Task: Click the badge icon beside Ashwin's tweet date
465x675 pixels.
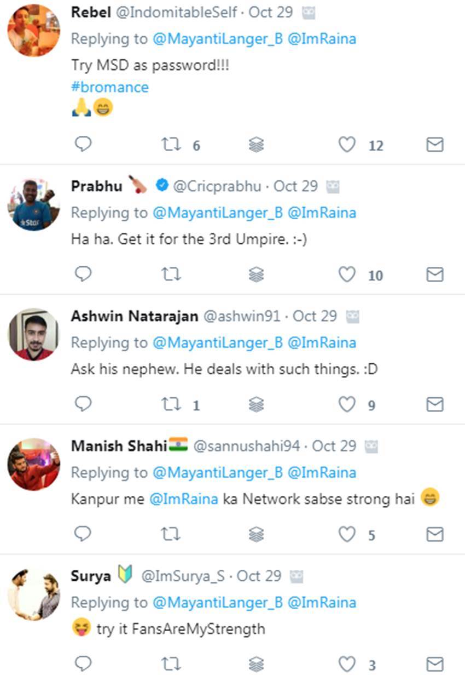Action: click(x=352, y=317)
